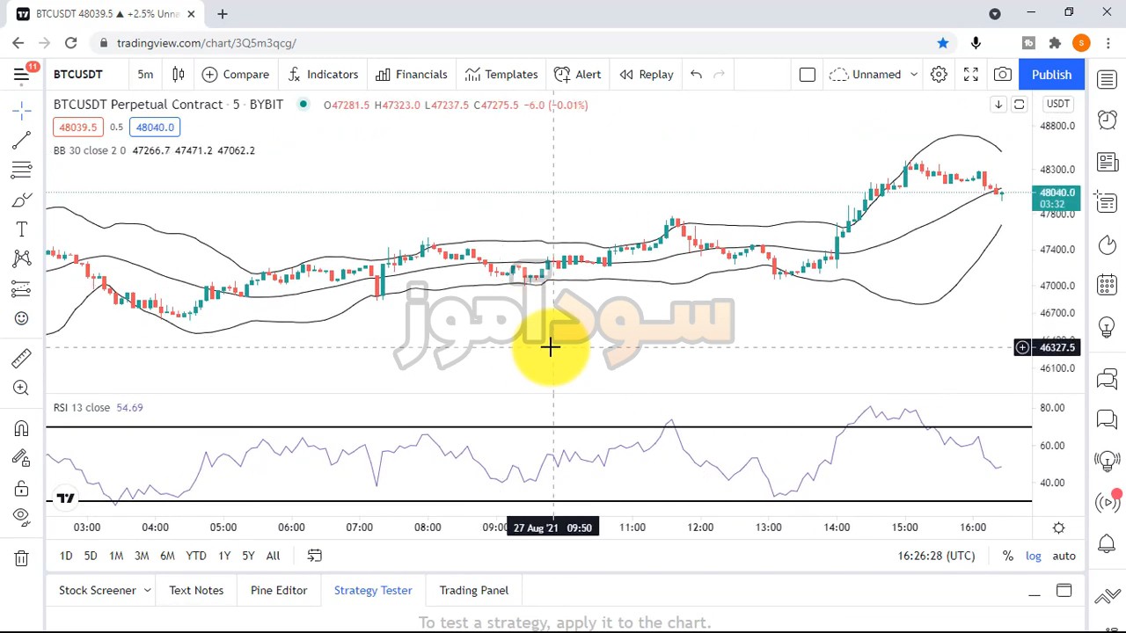Click the 48039.5 sell price button
The width and height of the screenshot is (1126, 633).
(78, 127)
